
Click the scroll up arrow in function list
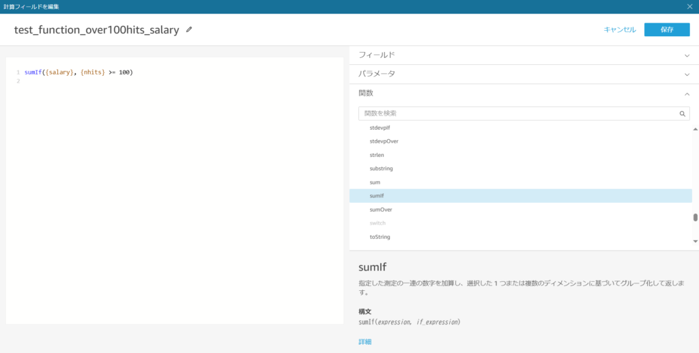695,129
